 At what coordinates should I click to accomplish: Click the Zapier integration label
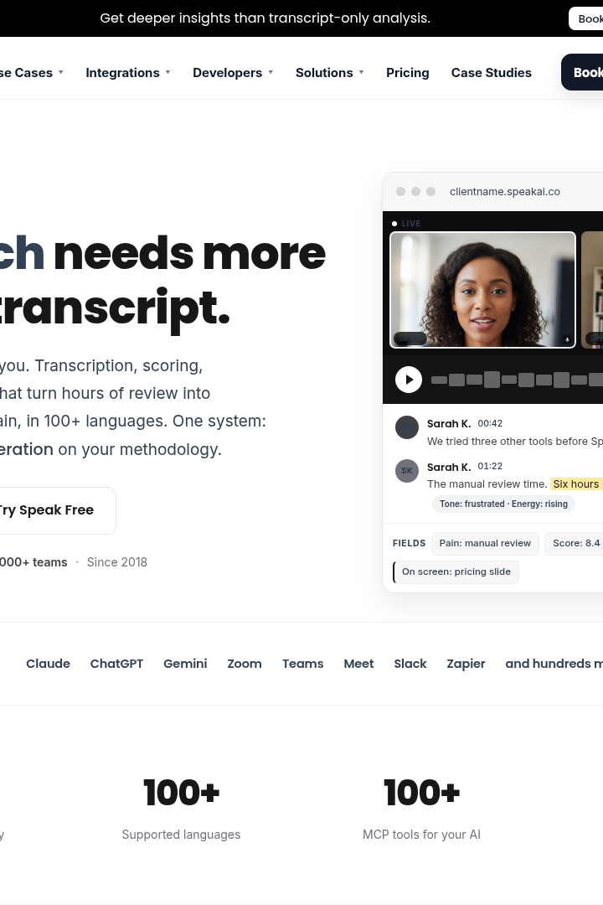coord(466,664)
